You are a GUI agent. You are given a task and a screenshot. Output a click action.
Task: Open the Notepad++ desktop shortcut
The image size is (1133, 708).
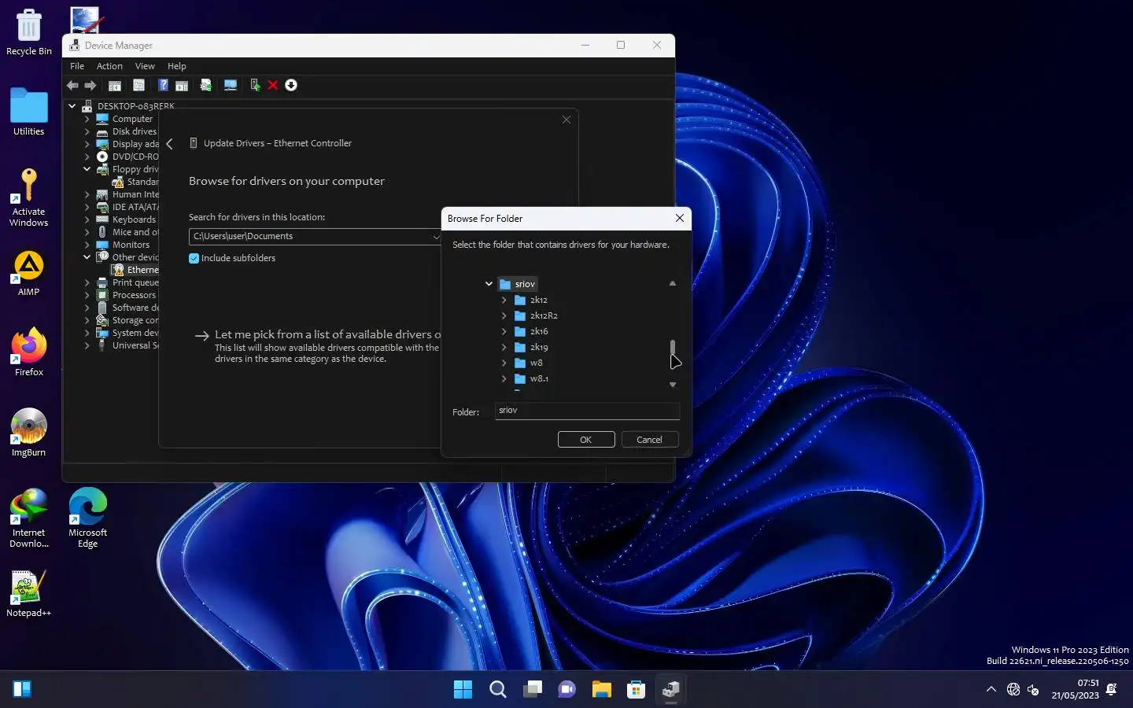(29, 593)
